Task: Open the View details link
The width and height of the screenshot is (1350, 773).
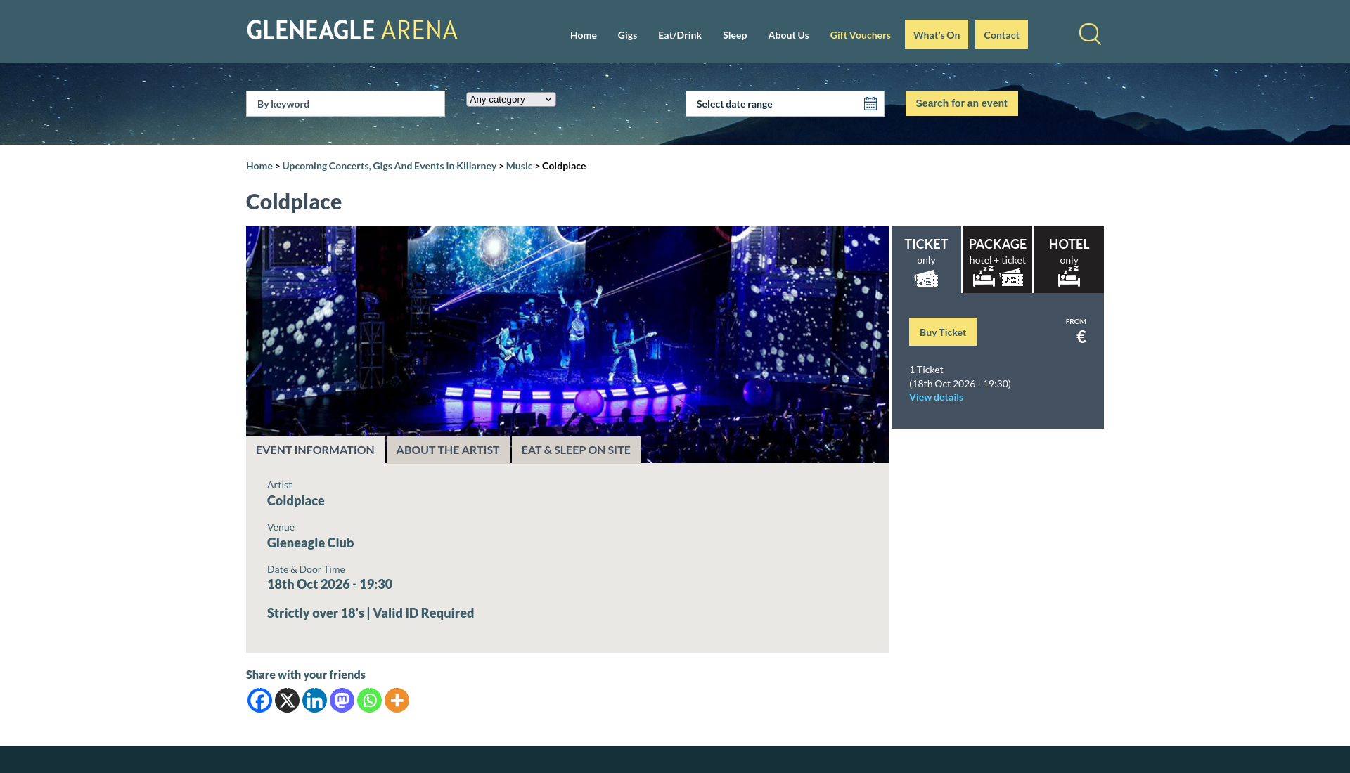Action: (936, 397)
